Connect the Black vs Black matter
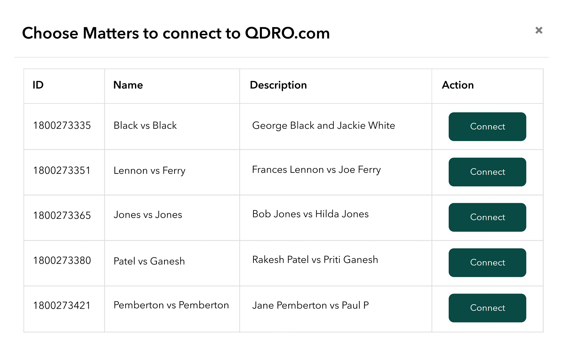 pos(487,126)
